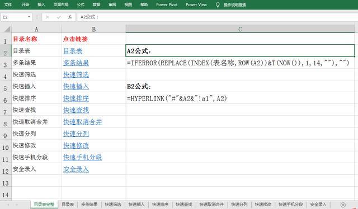Image resolution: width=358 pixels, height=209 pixels.
Task: Click the formula bar containing A2公式
Action: [217, 17]
